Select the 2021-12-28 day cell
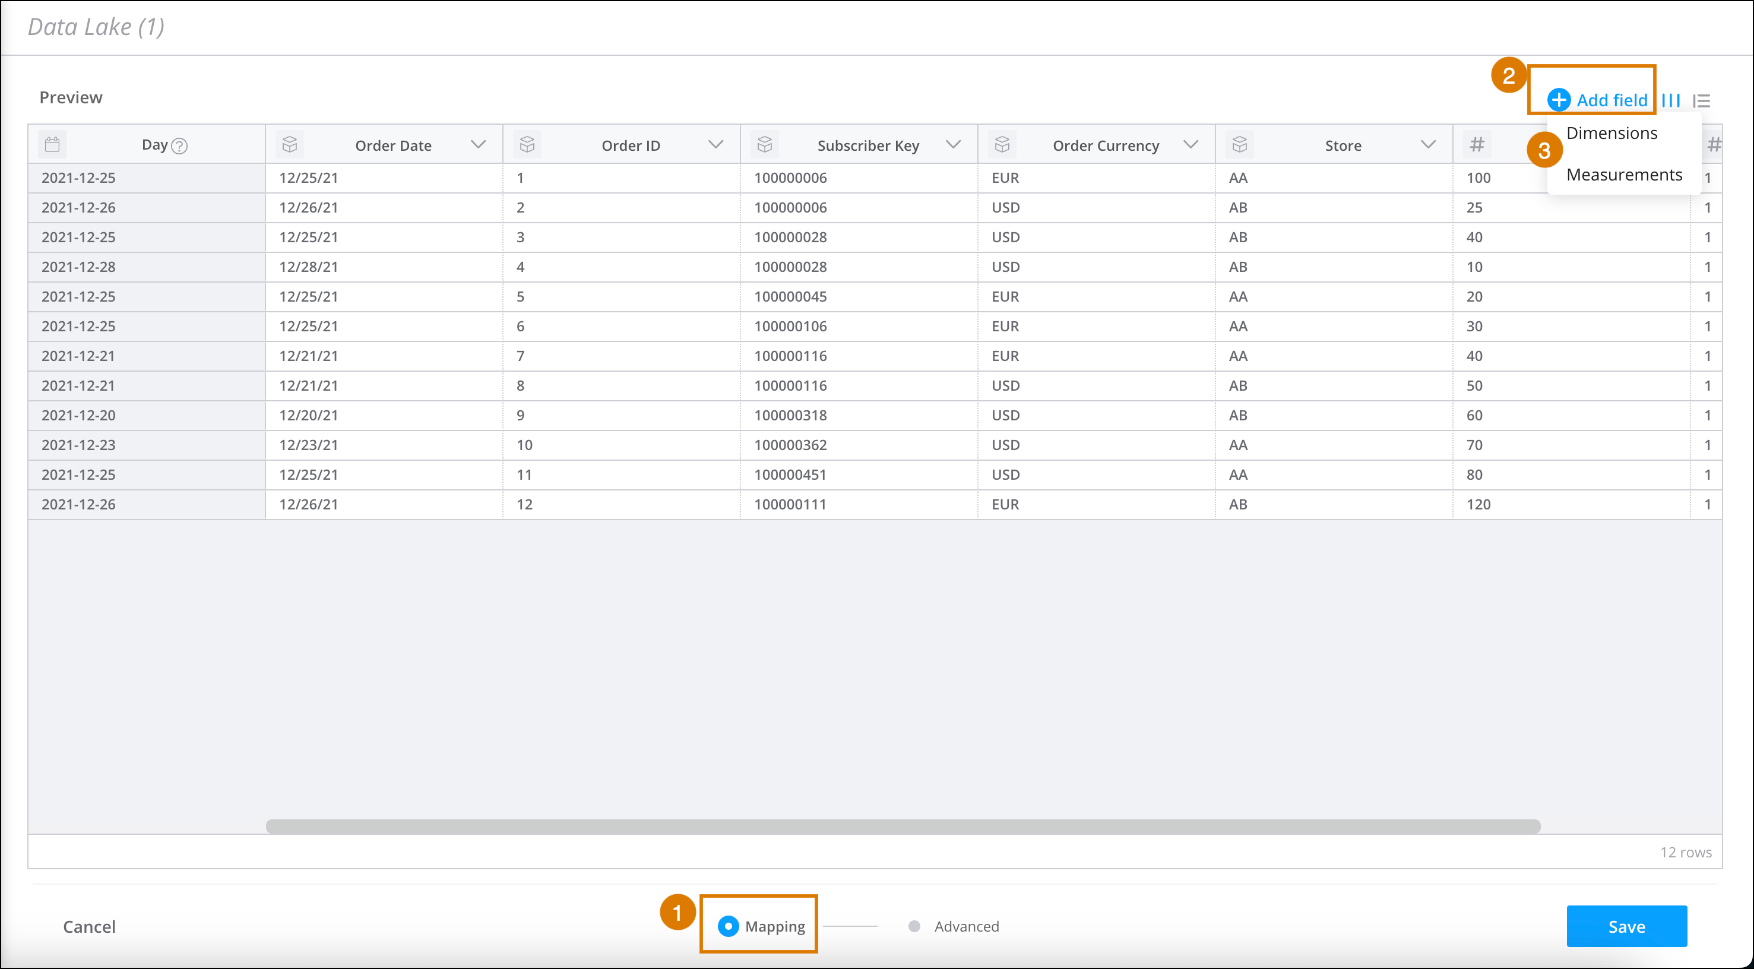 (147, 267)
